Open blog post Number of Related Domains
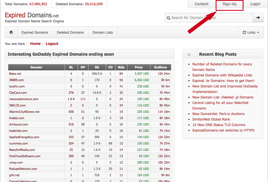This screenshot has height=182, width=268. pos(222,67)
